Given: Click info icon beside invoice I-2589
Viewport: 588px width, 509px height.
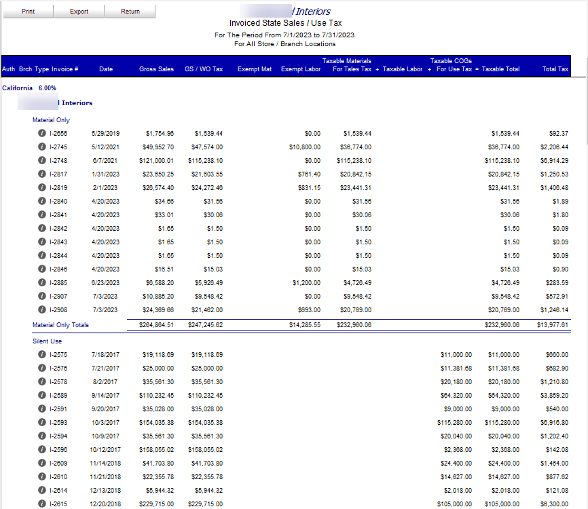Looking at the screenshot, I should pyautogui.click(x=42, y=395).
